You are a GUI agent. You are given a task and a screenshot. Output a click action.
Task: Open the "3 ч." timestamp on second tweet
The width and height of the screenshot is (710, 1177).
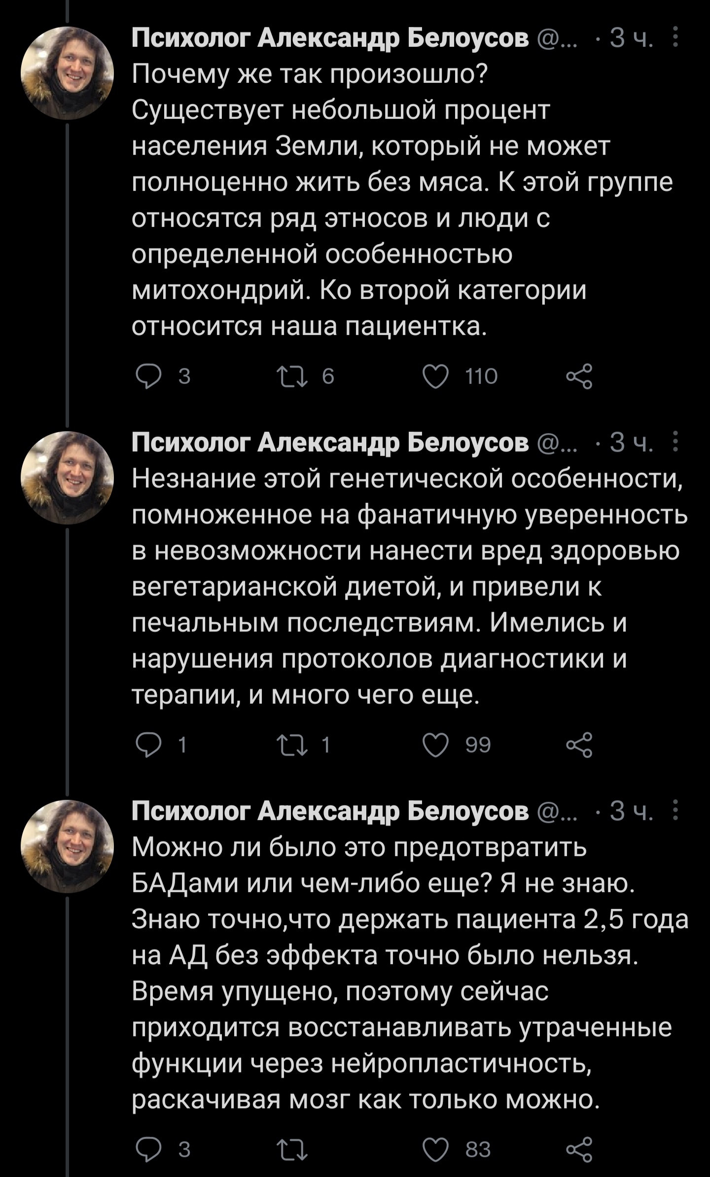click(631, 443)
